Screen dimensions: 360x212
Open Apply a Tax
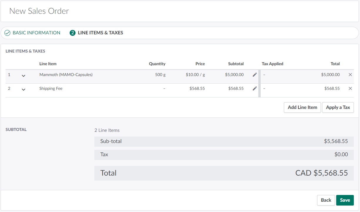[x=338, y=107]
